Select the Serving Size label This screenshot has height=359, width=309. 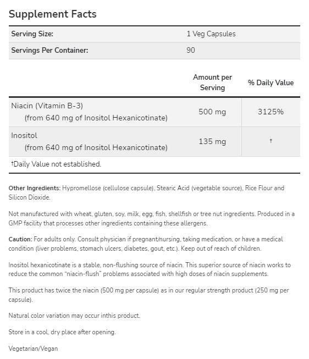click(32, 34)
